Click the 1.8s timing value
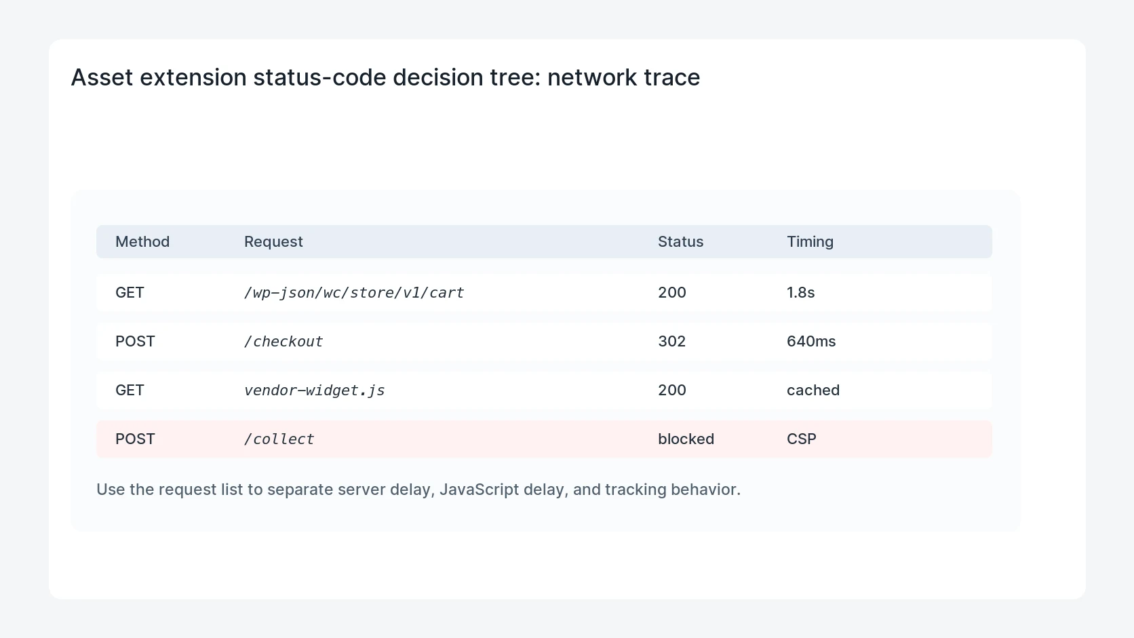This screenshot has height=638, width=1134. coord(800,292)
